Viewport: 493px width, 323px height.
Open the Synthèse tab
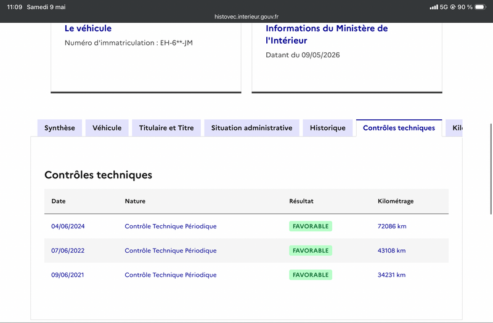click(x=60, y=128)
